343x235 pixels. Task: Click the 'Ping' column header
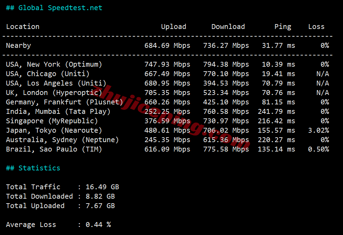283,27
